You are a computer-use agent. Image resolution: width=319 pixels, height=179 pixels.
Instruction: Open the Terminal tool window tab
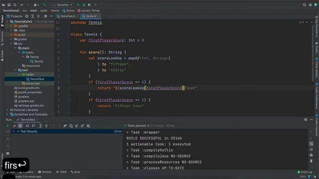pos(45,172)
